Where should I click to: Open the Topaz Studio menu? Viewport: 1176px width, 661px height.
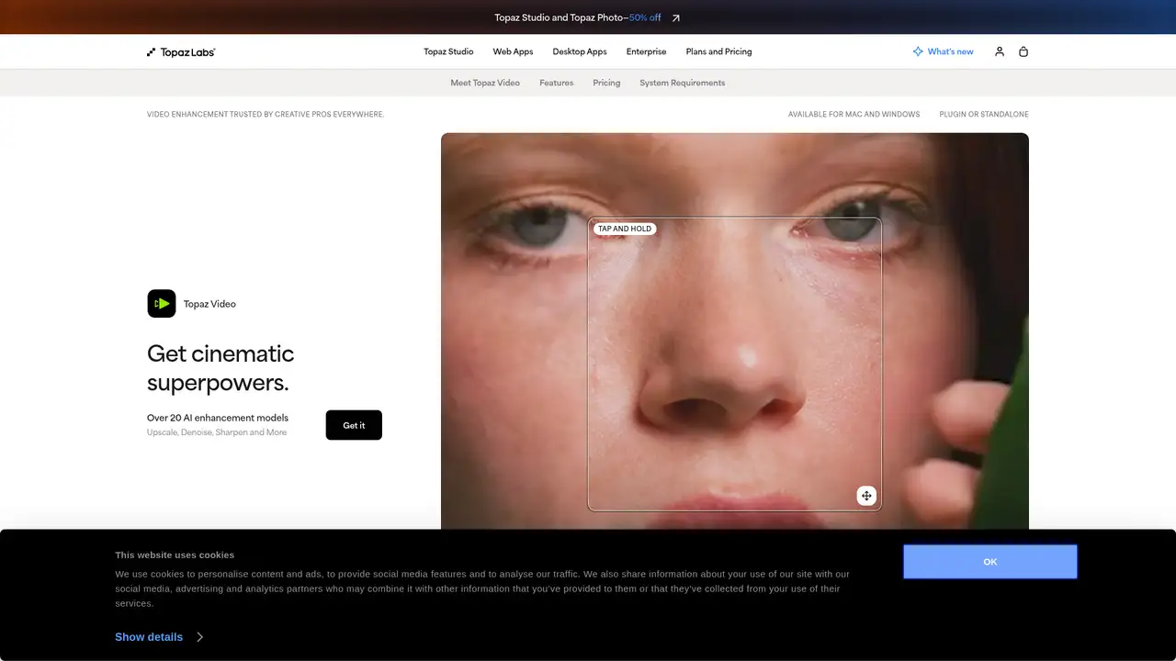point(448,51)
